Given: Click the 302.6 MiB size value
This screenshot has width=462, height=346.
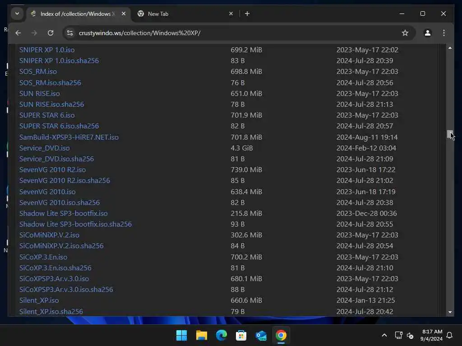Looking at the screenshot, I should (x=246, y=235).
